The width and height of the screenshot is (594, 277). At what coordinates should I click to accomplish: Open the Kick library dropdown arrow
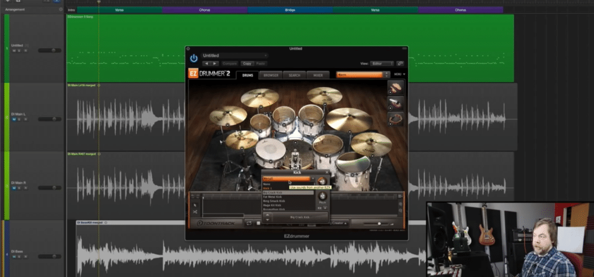(x=313, y=179)
